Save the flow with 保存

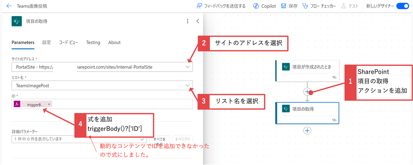point(289,6)
